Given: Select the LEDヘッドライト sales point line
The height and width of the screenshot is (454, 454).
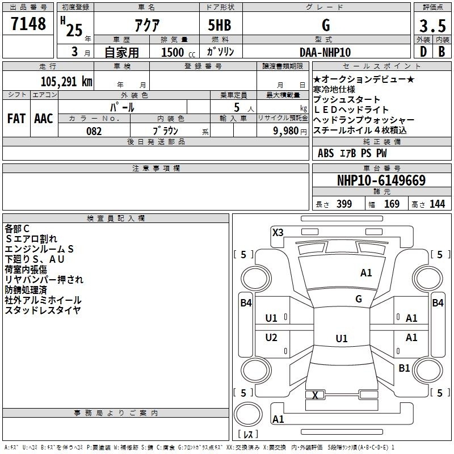Looking at the screenshot, I should [x=351, y=110].
